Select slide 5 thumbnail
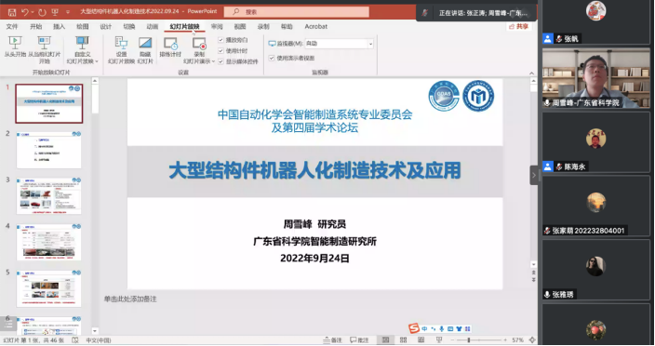 pyautogui.click(x=49, y=288)
